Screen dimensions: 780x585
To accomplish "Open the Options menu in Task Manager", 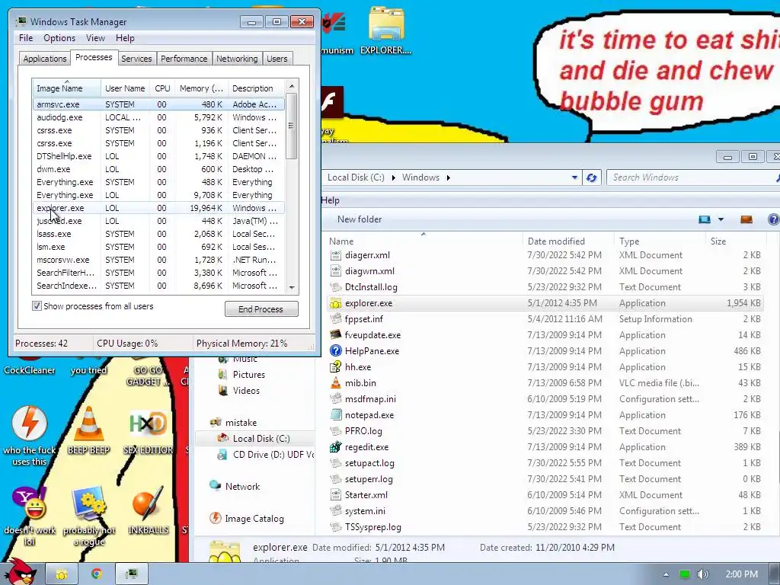I will click(x=59, y=38).
